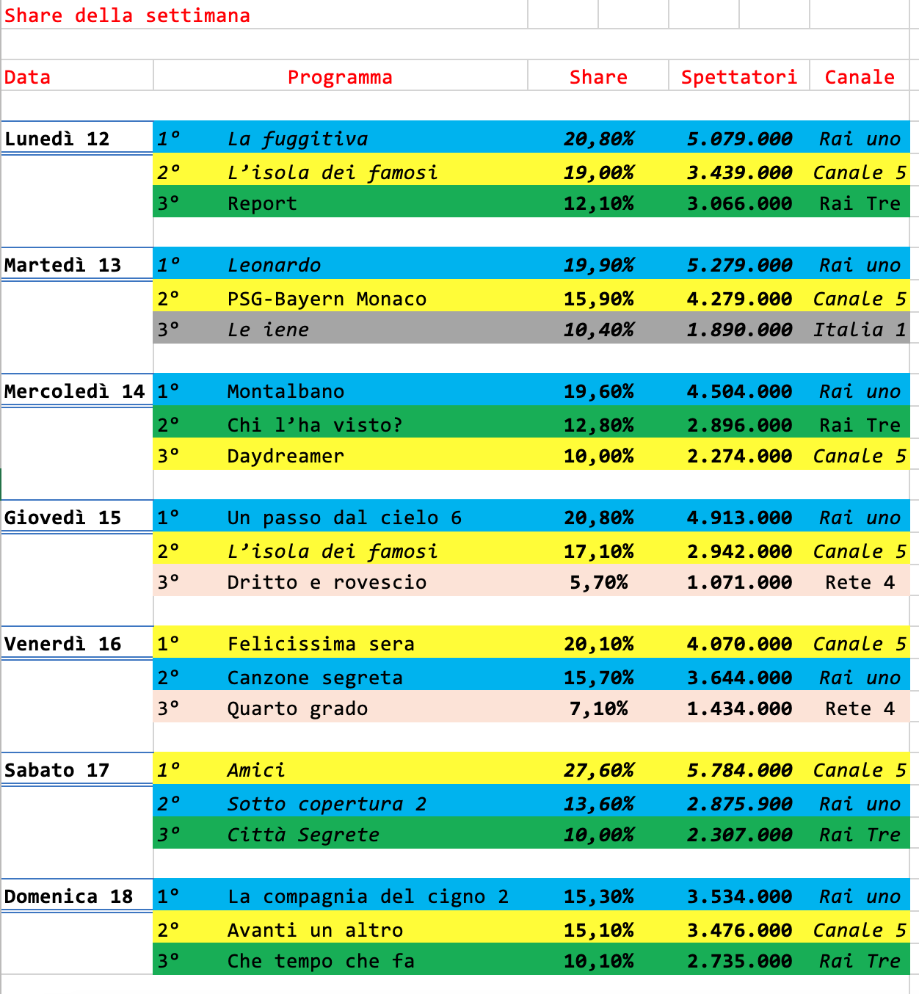Select the 'La fuggitiva' program cell
This screenshot has height=994, width=919.
point(297,139)
